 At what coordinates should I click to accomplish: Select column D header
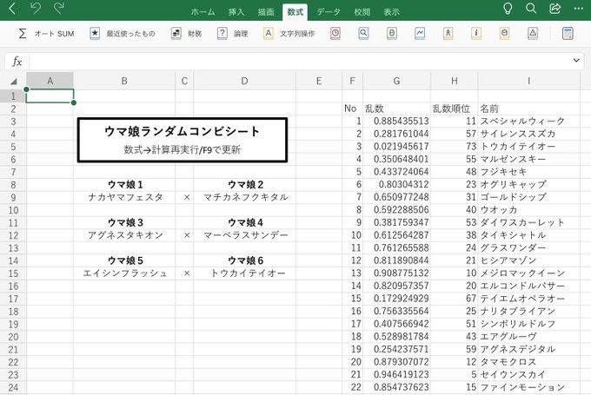coord(244,81)
